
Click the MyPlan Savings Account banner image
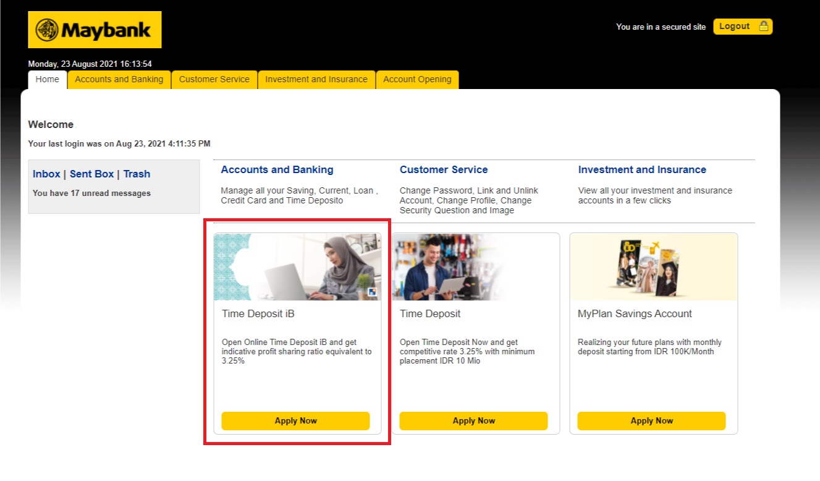coord(653,267)
